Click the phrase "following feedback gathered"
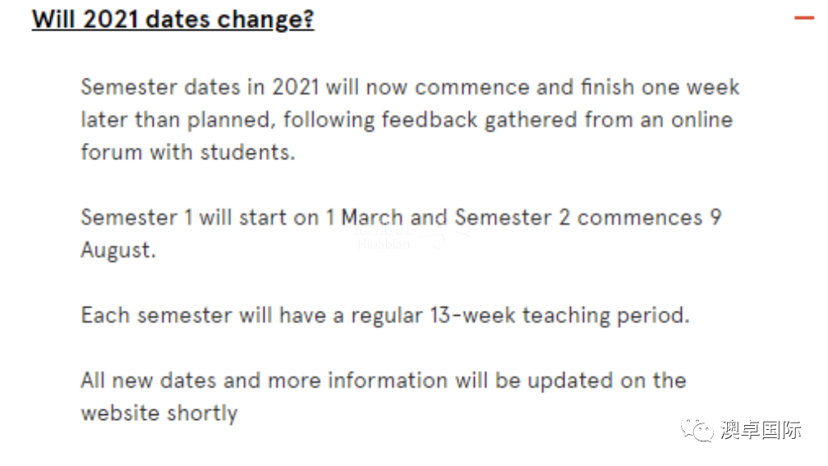828x466 pixels. pyautogui.click(x=430, y=120)
